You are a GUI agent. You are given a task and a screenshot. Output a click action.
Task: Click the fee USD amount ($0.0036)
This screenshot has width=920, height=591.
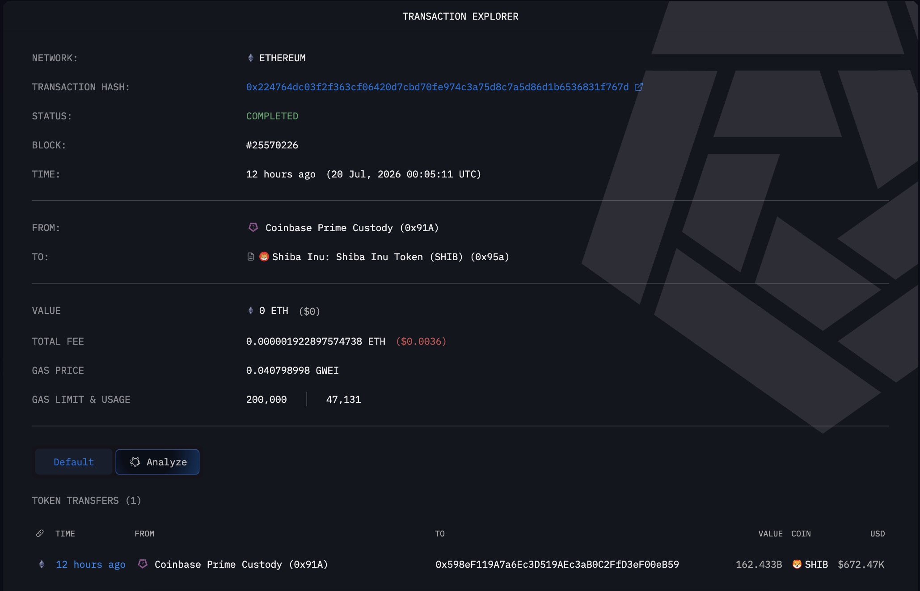tap(421, 342)
